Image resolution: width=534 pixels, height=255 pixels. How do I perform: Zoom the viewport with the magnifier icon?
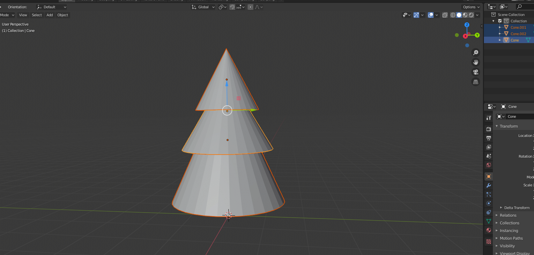(476, 53)
